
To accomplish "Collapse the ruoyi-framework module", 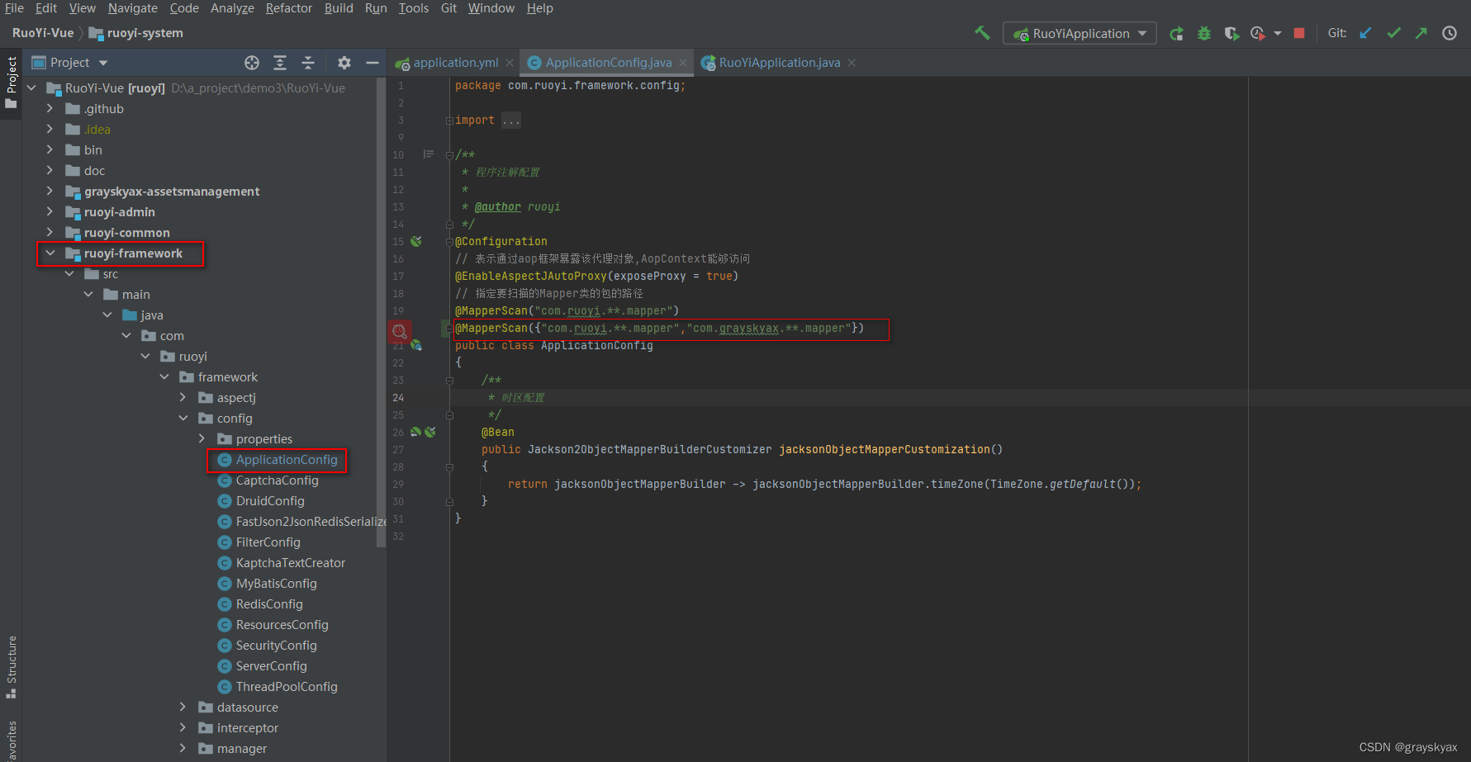I will click(50, 253).
